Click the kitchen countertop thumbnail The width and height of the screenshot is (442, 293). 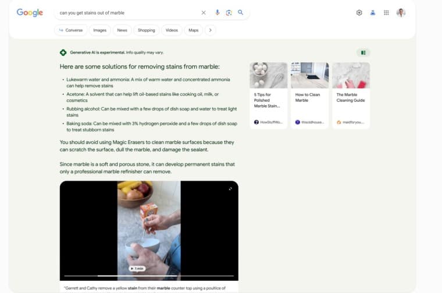(x=309, y=75)
